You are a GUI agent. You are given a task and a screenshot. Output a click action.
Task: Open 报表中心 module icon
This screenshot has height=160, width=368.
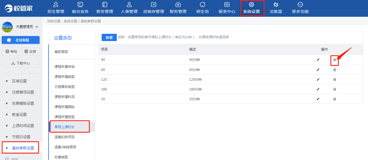[227, 5]
